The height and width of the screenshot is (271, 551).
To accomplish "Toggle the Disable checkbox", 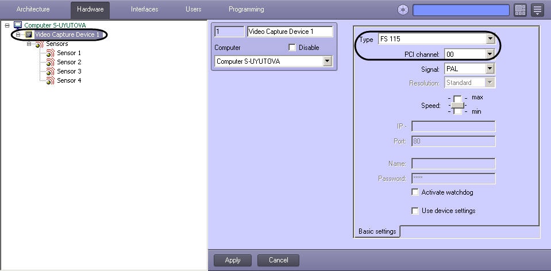I will [292, 48].
